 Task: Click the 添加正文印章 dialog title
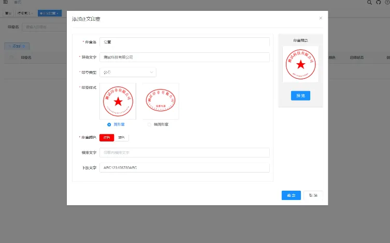coord(86,19)
